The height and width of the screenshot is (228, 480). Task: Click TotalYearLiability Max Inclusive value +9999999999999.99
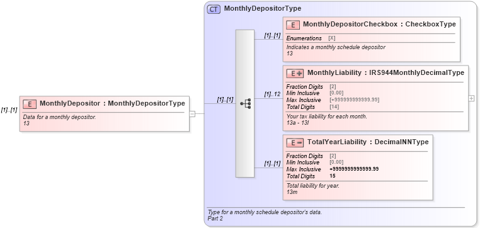(354, 169)
